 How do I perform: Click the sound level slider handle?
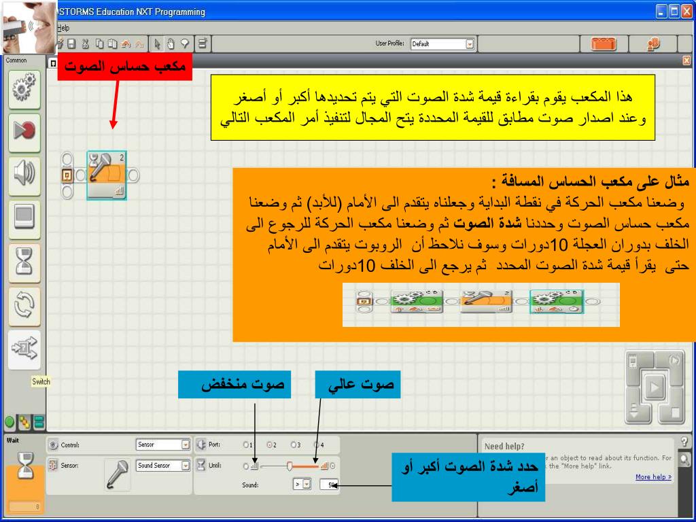(290, 466)
